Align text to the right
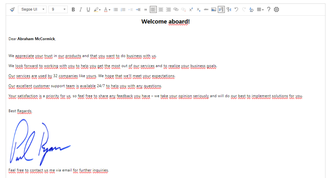This screenshot has width=328, height=178. point(168,10)
